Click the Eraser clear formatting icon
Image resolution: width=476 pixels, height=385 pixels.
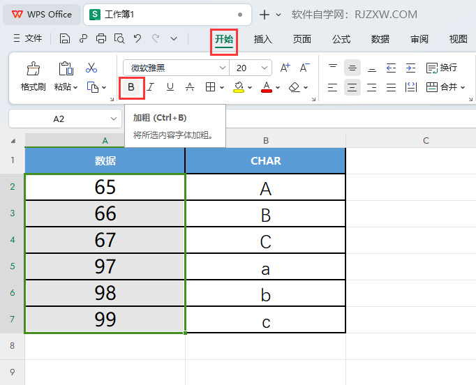[x=294, y=87]
